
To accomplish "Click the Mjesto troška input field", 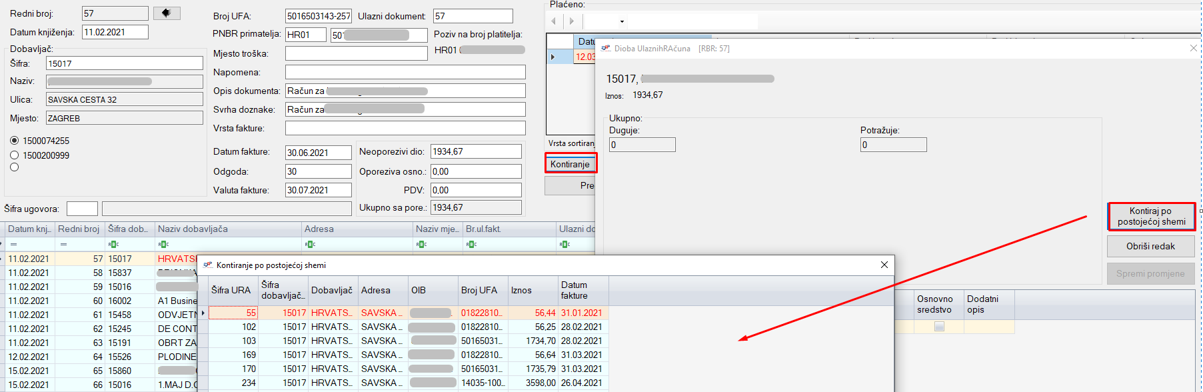I will coord(356,53).
